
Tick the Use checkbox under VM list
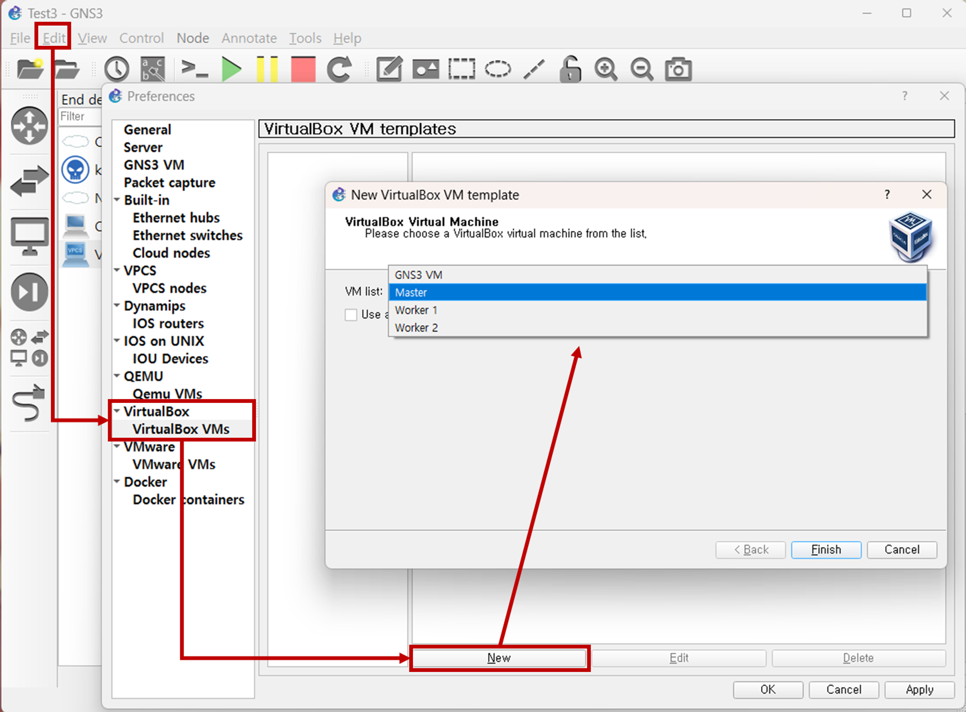point(351,315)
